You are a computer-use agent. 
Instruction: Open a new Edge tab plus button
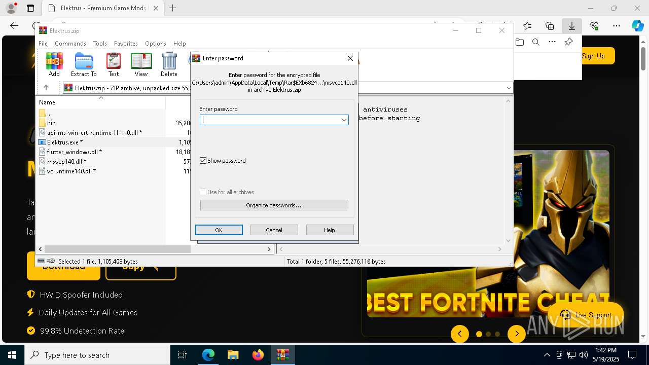point(173,8)
